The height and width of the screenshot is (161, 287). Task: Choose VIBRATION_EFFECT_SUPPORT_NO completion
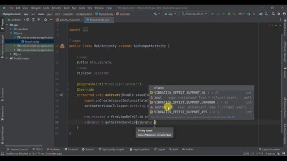click(201, 93)
